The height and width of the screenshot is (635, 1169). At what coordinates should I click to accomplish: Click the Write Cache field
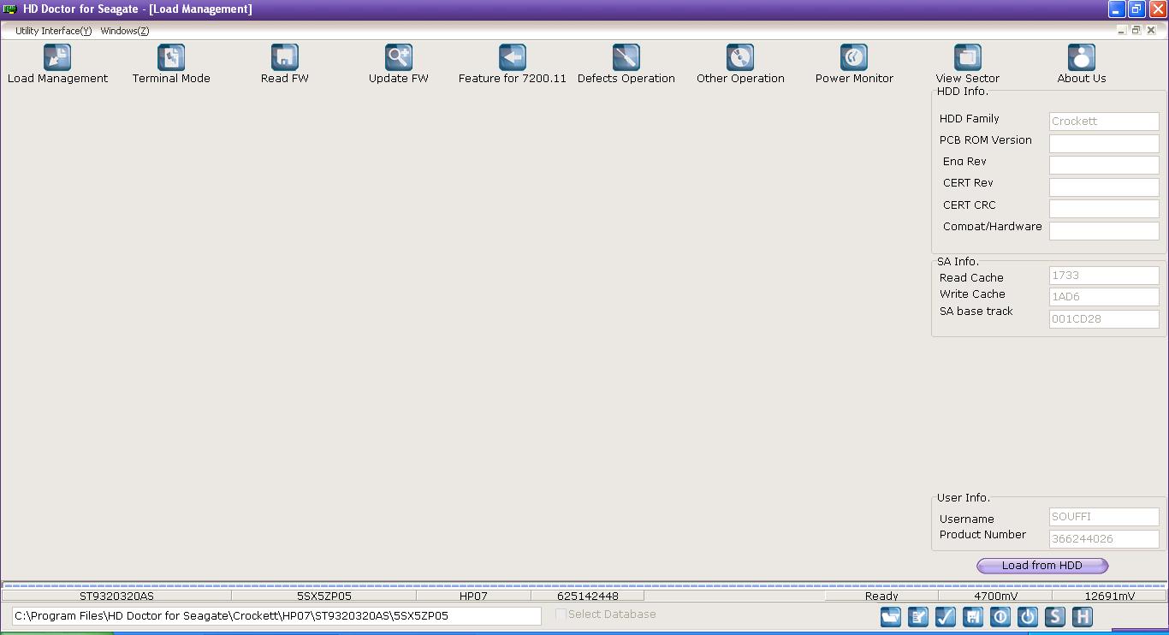(x=1104, y=297)
